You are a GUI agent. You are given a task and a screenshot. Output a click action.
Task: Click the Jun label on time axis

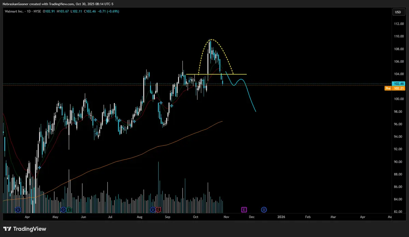coord(83,217)
